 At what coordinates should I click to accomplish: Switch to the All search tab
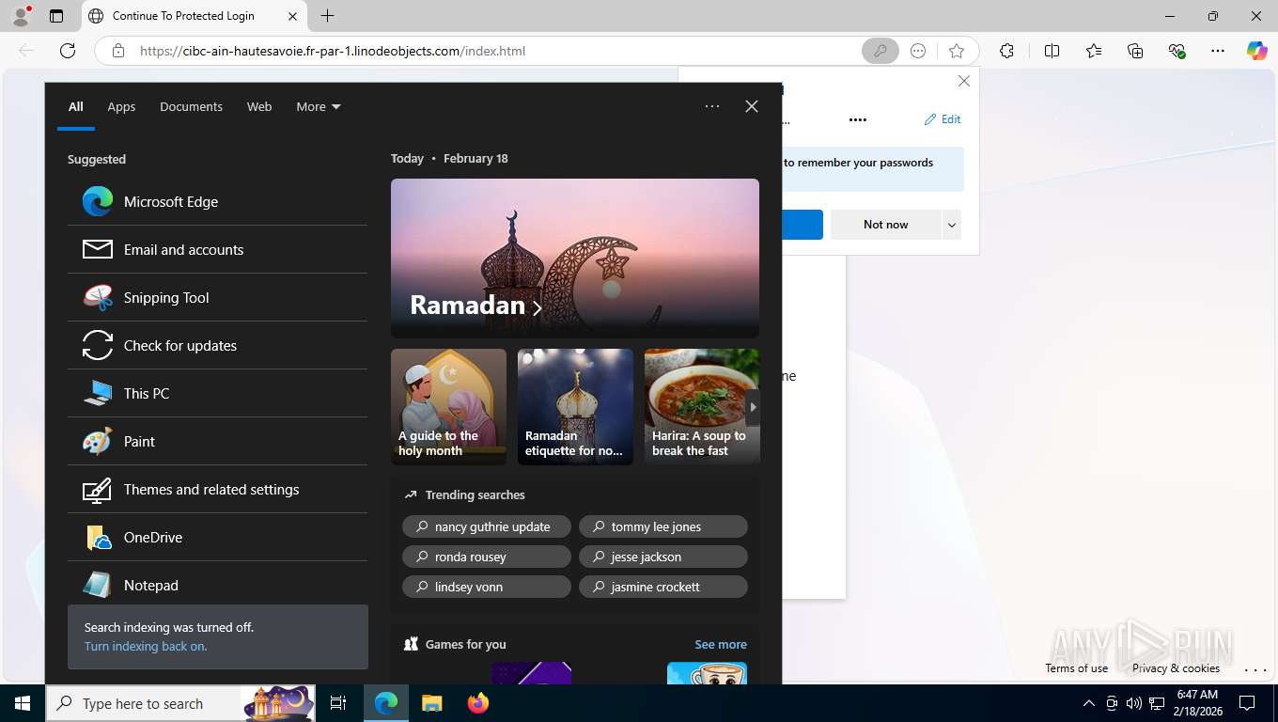(76, 106)
